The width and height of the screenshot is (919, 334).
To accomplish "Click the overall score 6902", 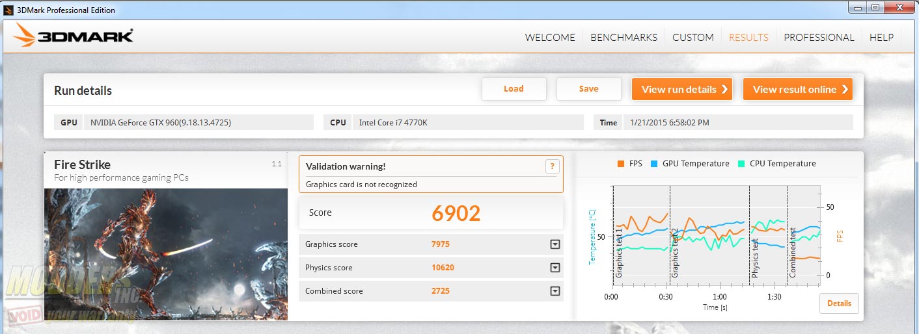I will [456, 213].
